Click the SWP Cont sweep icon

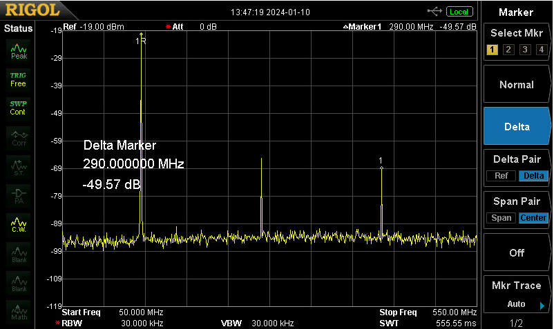(x=19, y=108)
